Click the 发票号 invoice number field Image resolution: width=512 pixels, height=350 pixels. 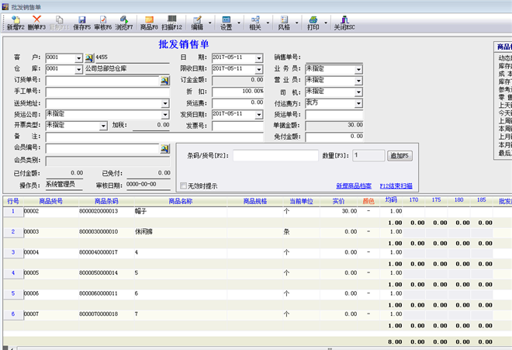[x=237, y=126]
